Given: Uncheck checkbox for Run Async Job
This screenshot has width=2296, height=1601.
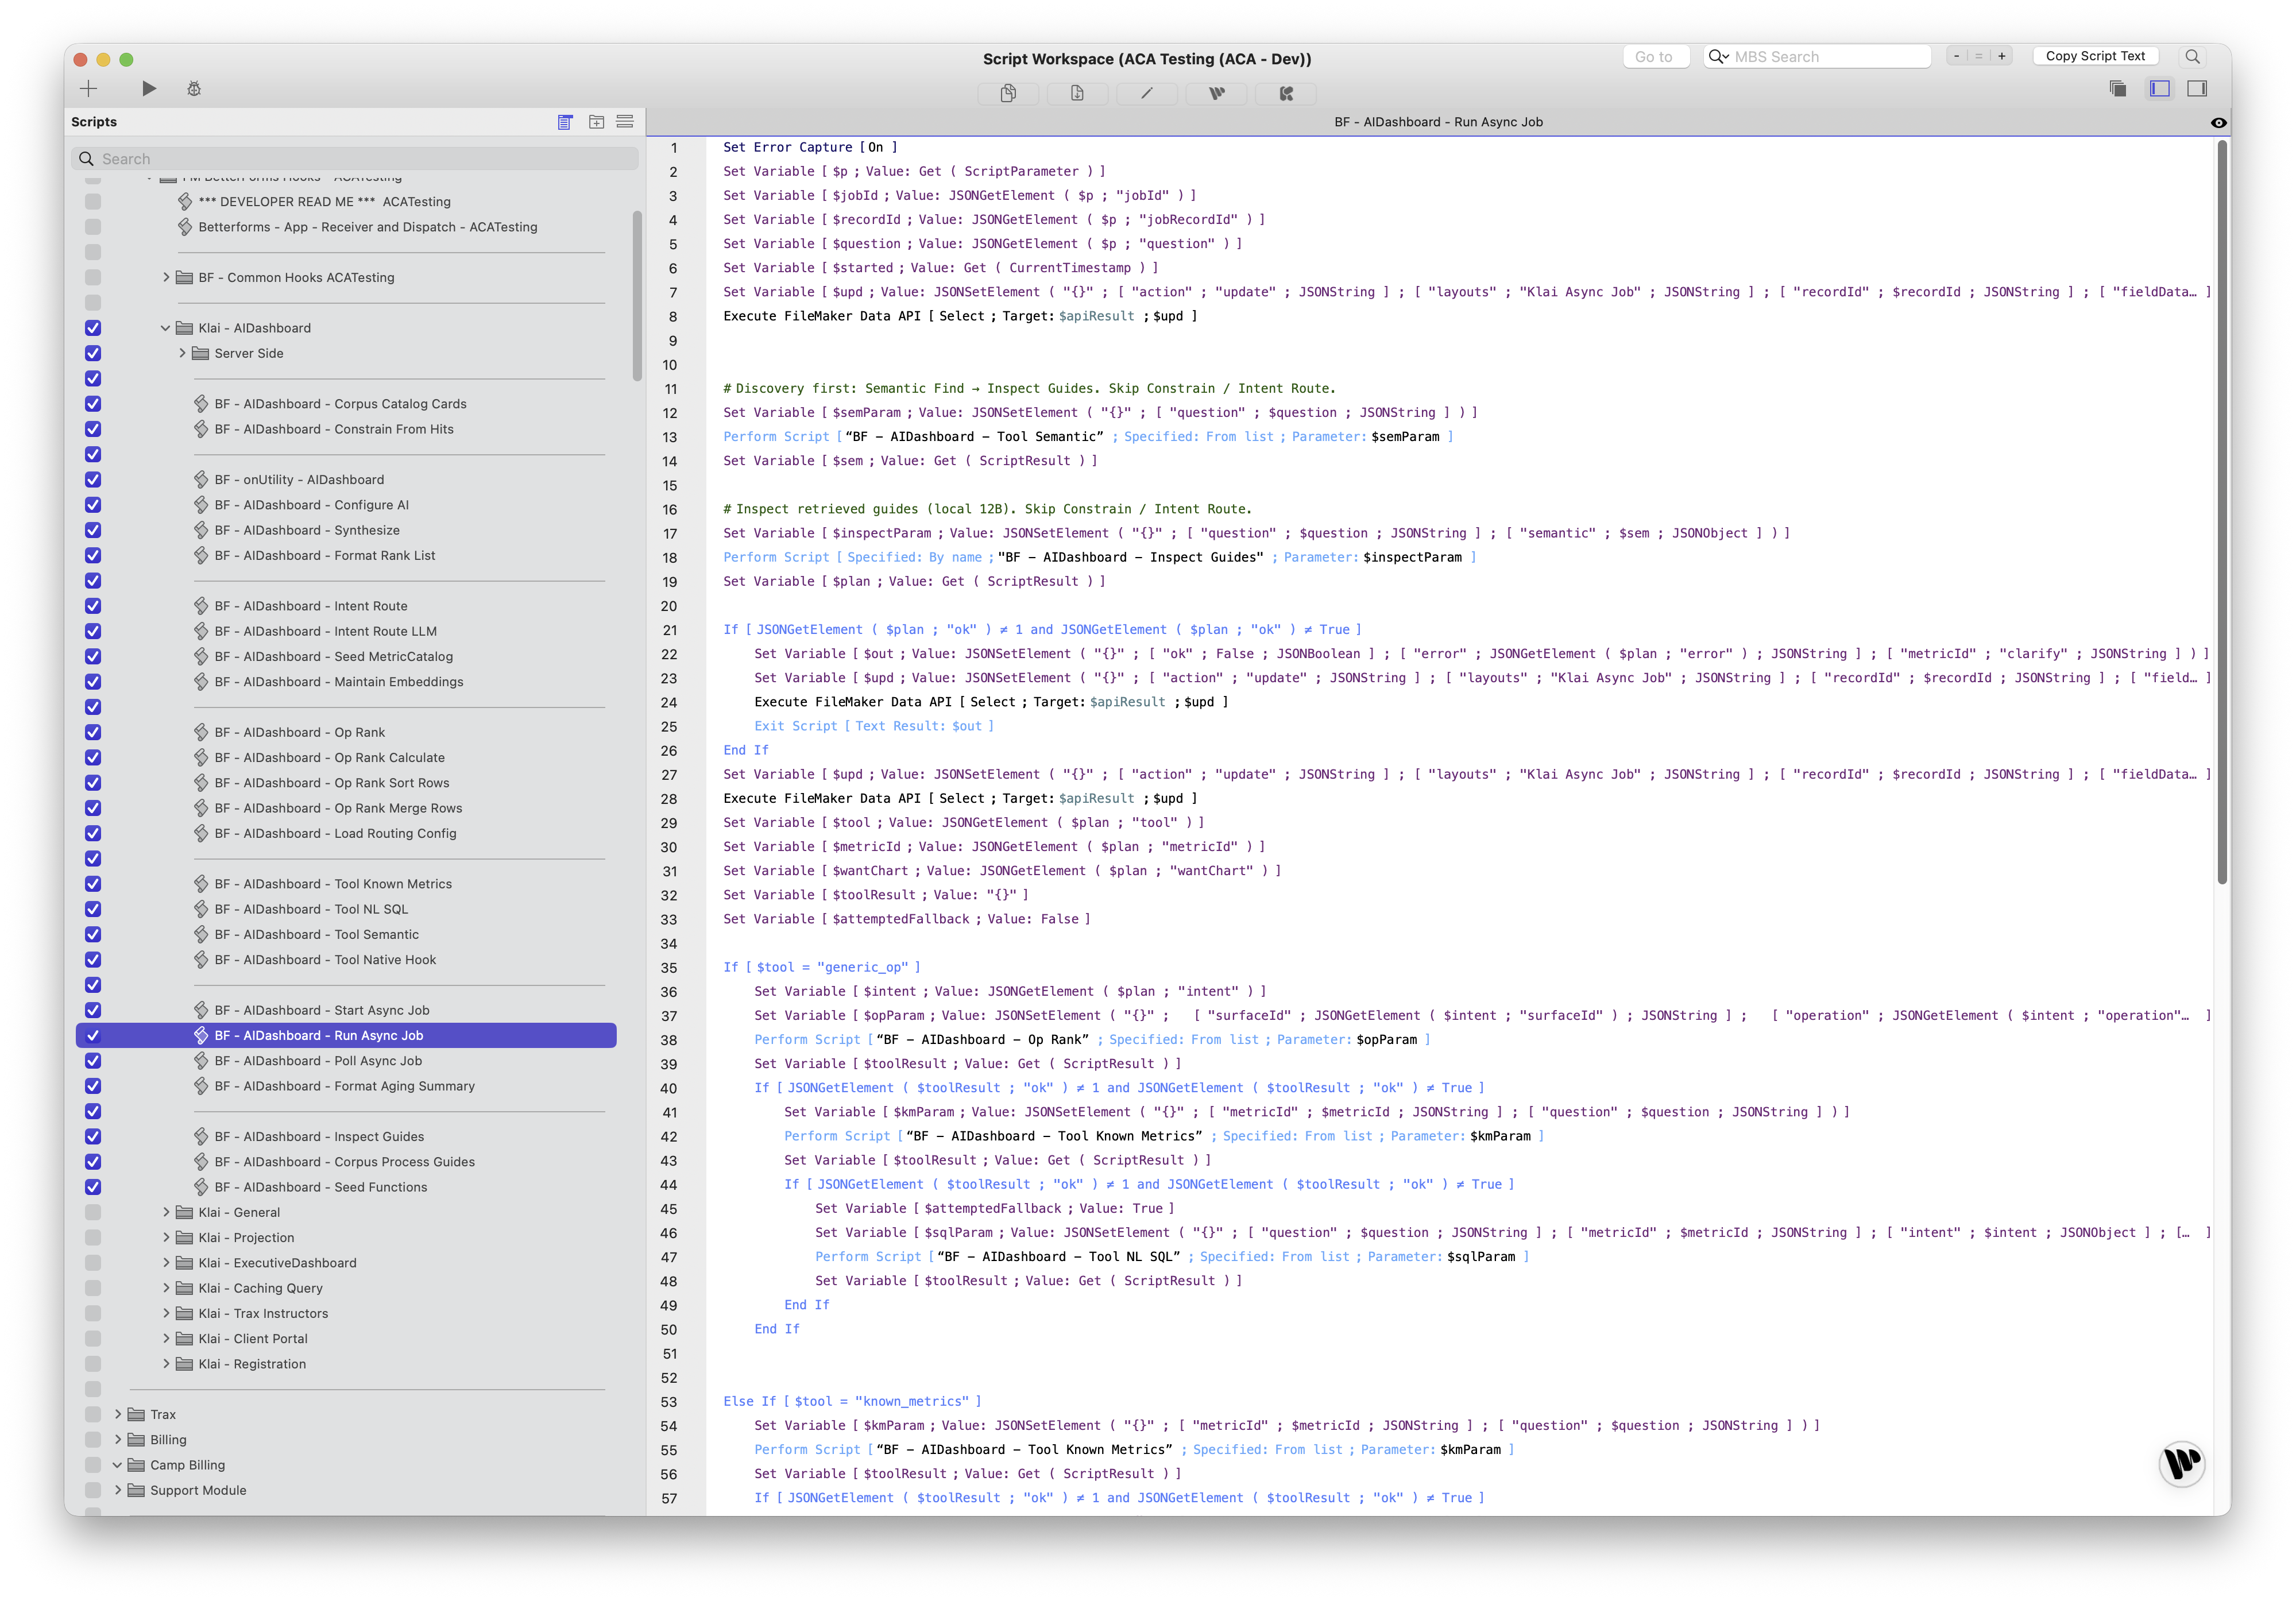Looking at the screenshot, I should coord(93,1036).
